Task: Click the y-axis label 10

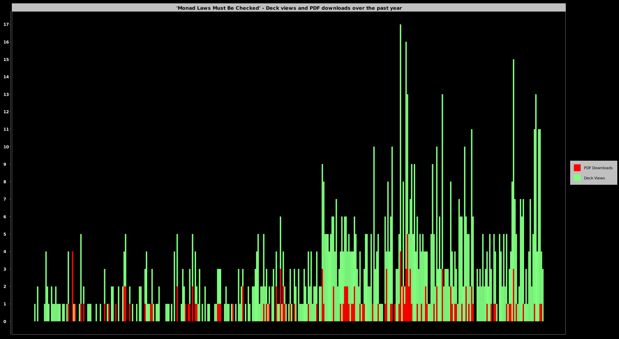Action: [x=6, y=147]
